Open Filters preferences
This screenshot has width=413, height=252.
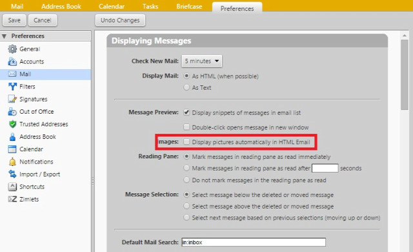tap(27, 87)
